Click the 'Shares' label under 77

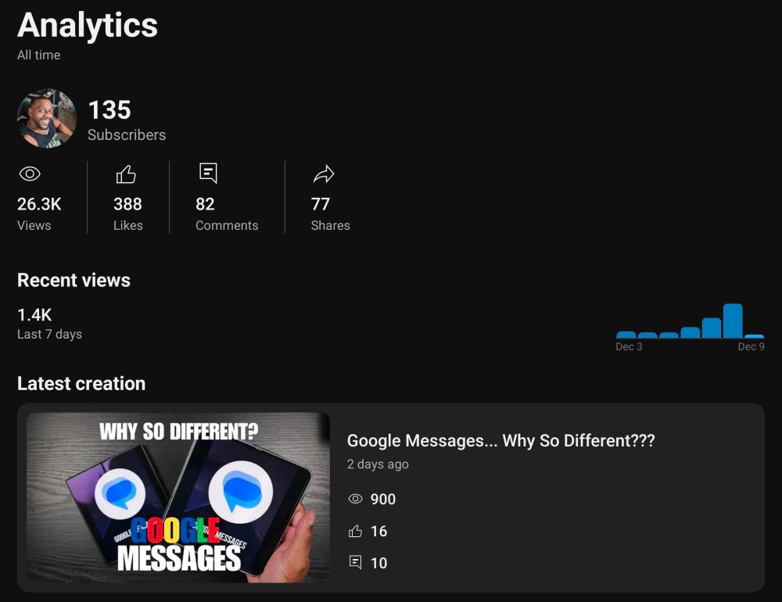331,225
